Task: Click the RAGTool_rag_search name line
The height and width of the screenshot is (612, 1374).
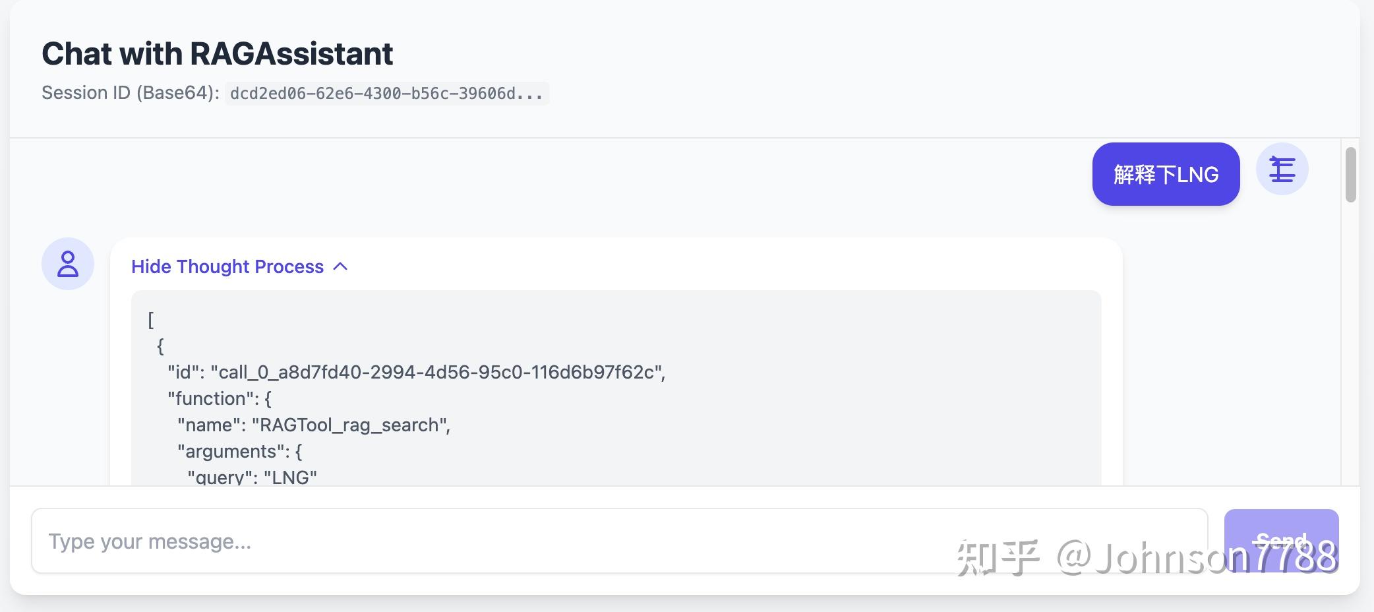Action: pyautogui.click(x=314, y=425)
